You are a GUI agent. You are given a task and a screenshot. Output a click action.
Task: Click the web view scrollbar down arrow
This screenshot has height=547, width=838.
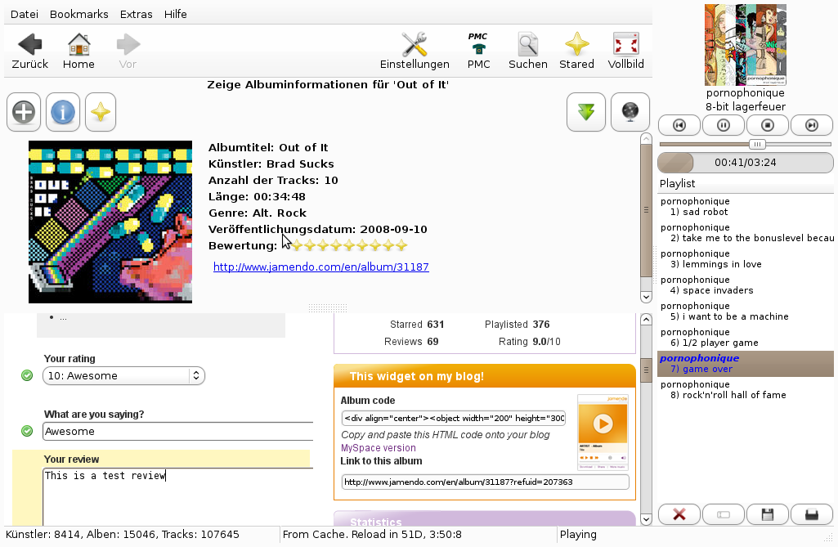[646, 519]
